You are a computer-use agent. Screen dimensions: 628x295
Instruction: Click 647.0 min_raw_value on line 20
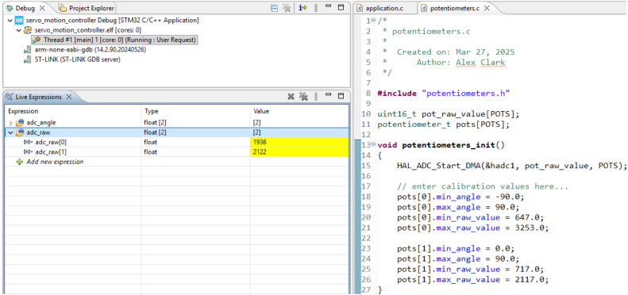[527, 217]
